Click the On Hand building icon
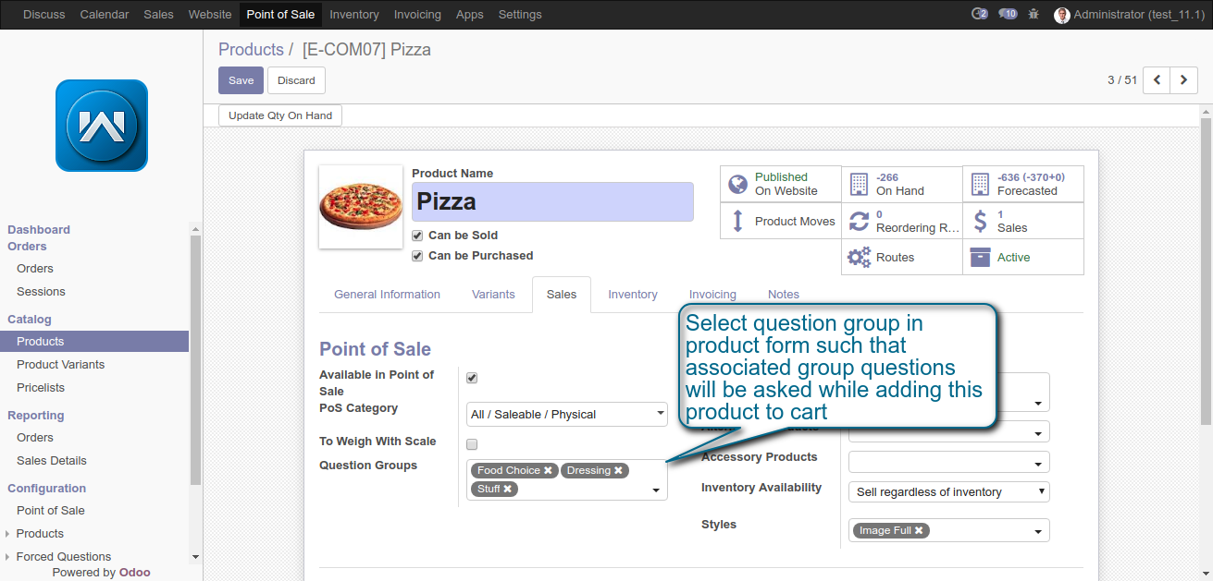Viewport: 1213px width, 581px height. pyautogui.click(x=859, y=184)
